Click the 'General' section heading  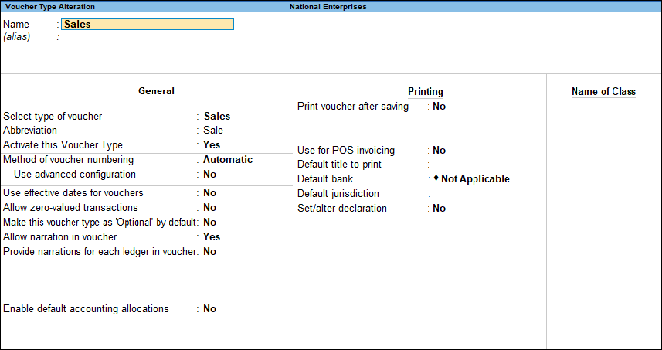click(x=156, y=91)
